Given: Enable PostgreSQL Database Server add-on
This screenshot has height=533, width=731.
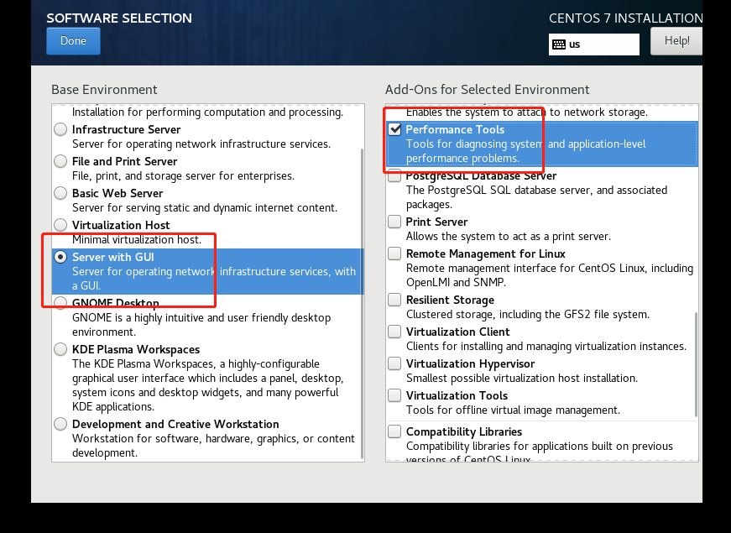Looking at the screenshot, I should [x=394, y=176].
